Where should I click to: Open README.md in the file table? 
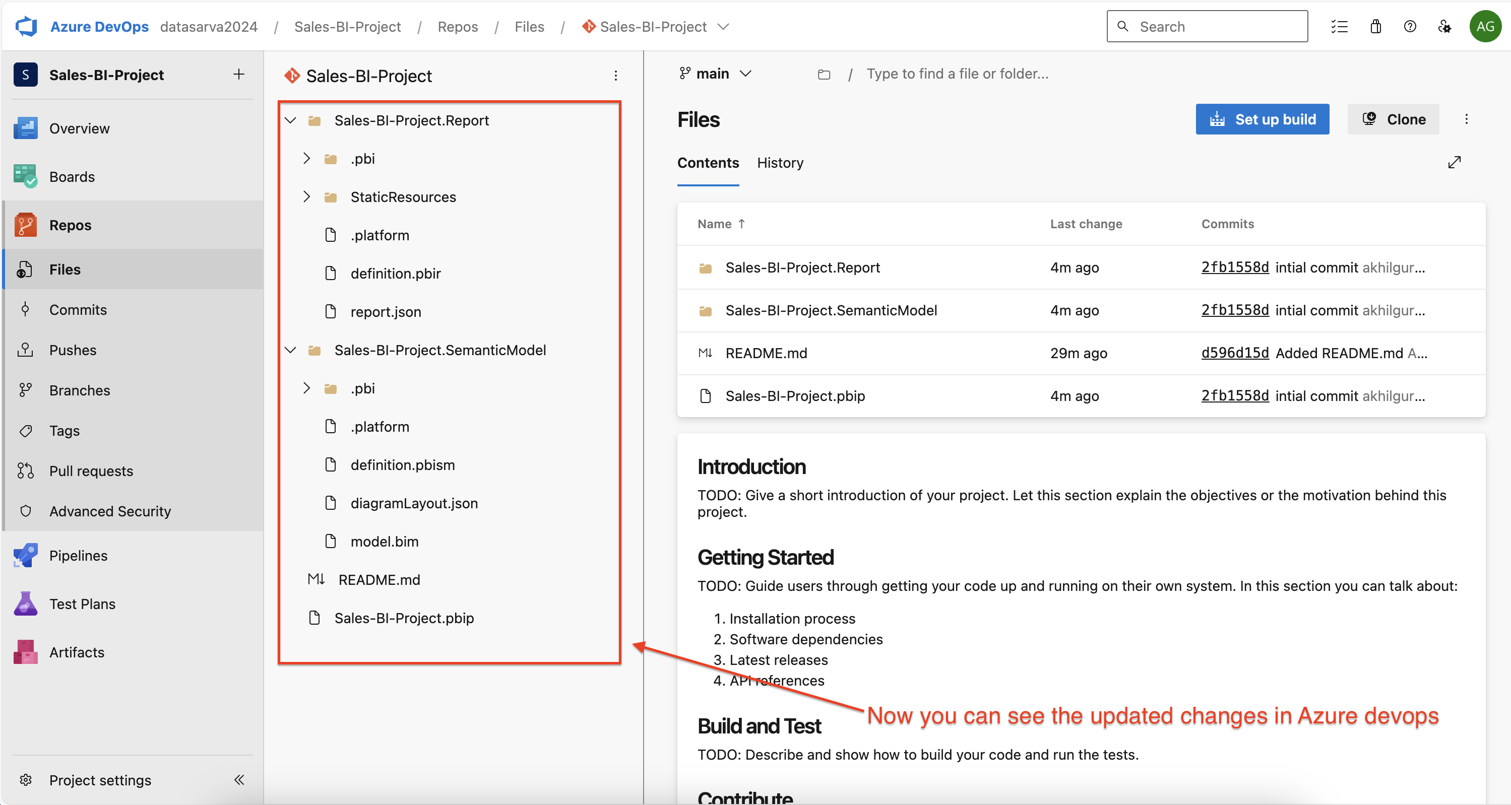[766, 353]
